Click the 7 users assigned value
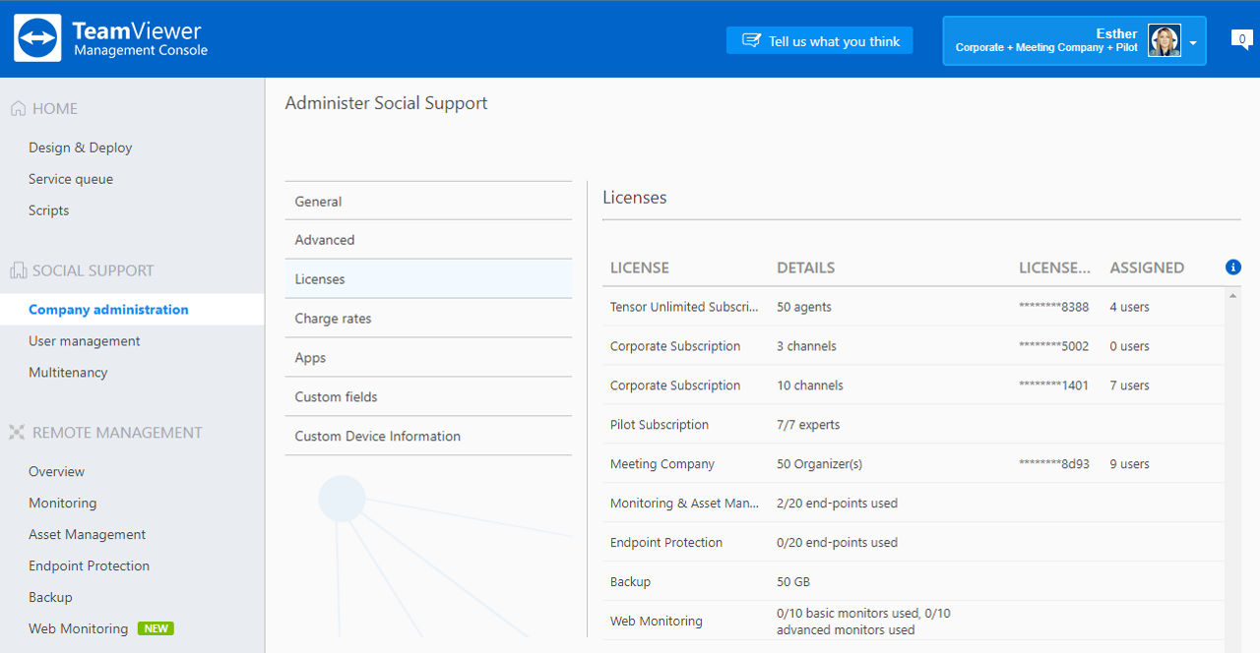The width and height of the screenshot is (1260, 653). pyautogui.click(x=1129, y=386)
